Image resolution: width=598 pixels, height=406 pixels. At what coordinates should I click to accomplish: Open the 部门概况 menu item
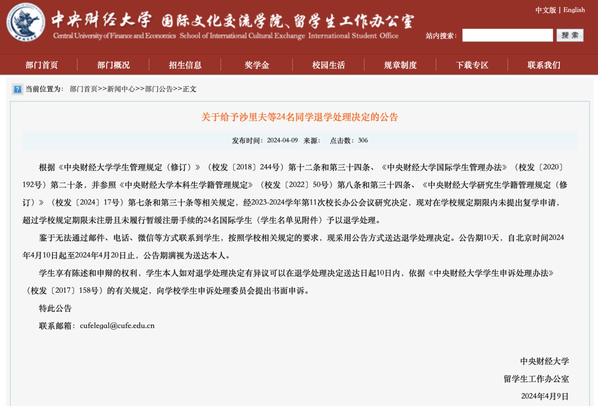[112, 64]
